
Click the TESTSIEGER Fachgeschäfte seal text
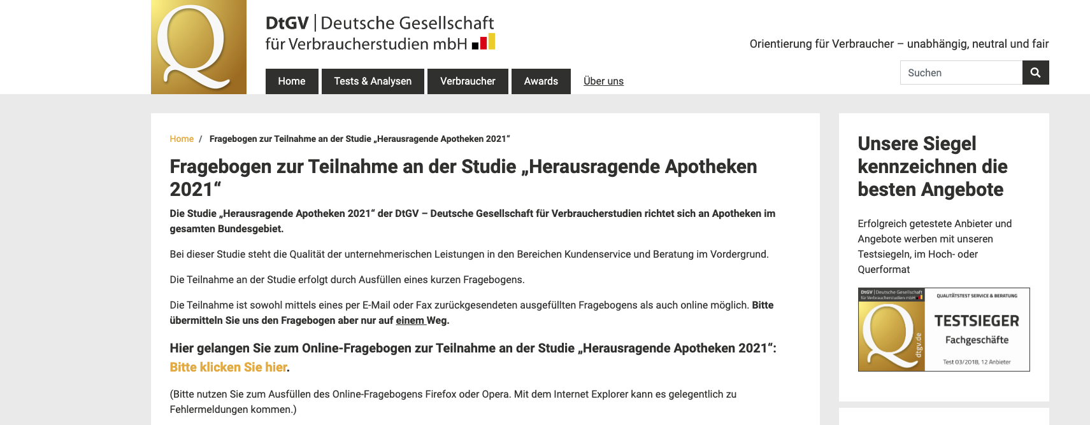tap(977, 329)
